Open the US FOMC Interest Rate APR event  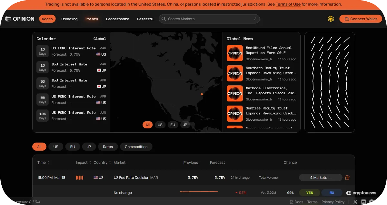pyautogui.click(x=71, y=99)
